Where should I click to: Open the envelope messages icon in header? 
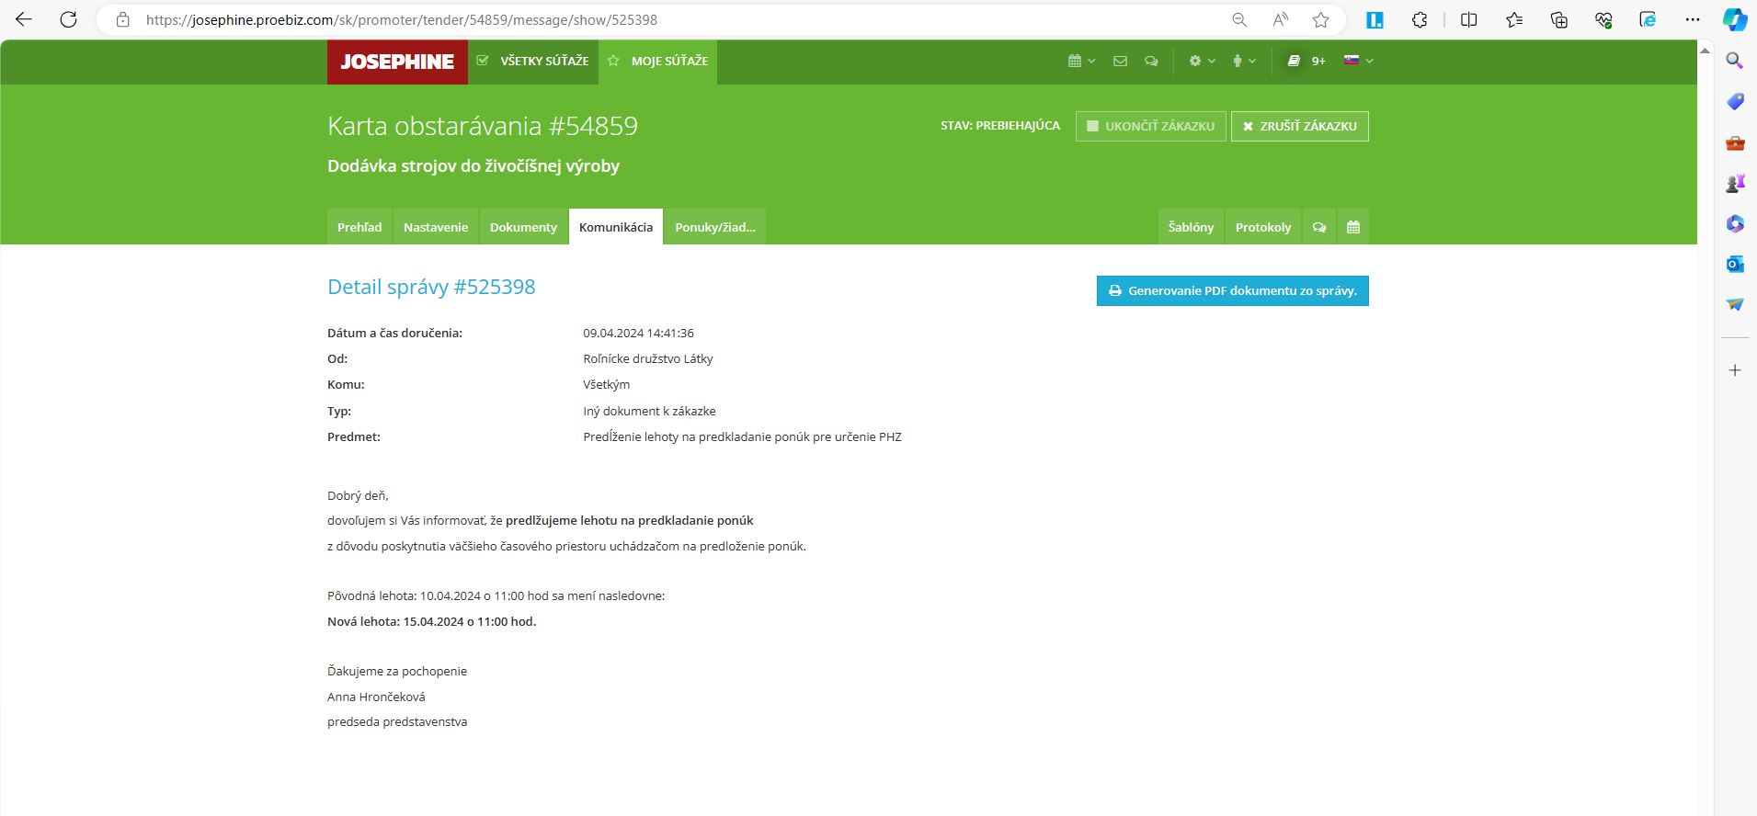tap(1120, 62)
